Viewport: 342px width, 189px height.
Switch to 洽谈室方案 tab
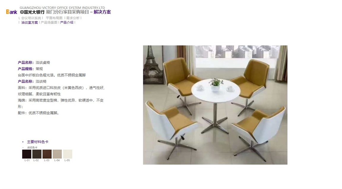(29, 22)
